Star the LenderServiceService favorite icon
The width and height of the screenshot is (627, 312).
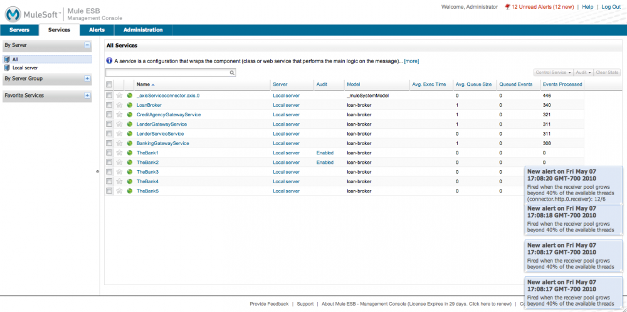tap(119, 134)
